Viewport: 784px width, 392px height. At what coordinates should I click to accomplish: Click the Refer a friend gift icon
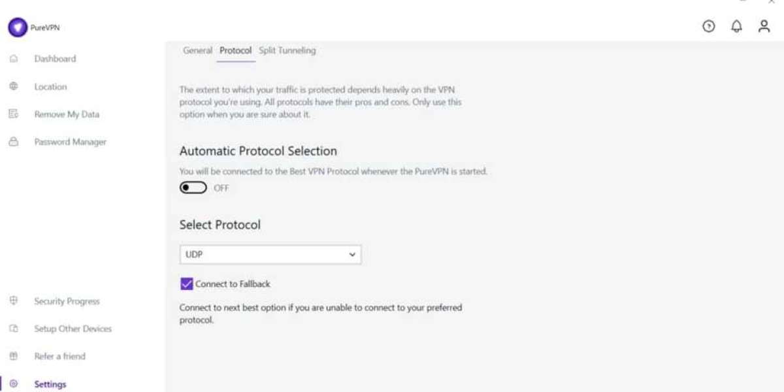tap(13, 356)
